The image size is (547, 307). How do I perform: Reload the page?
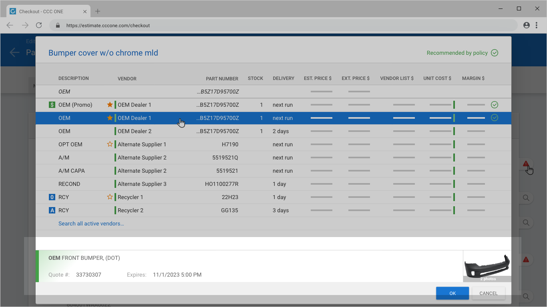click(39, 25)
